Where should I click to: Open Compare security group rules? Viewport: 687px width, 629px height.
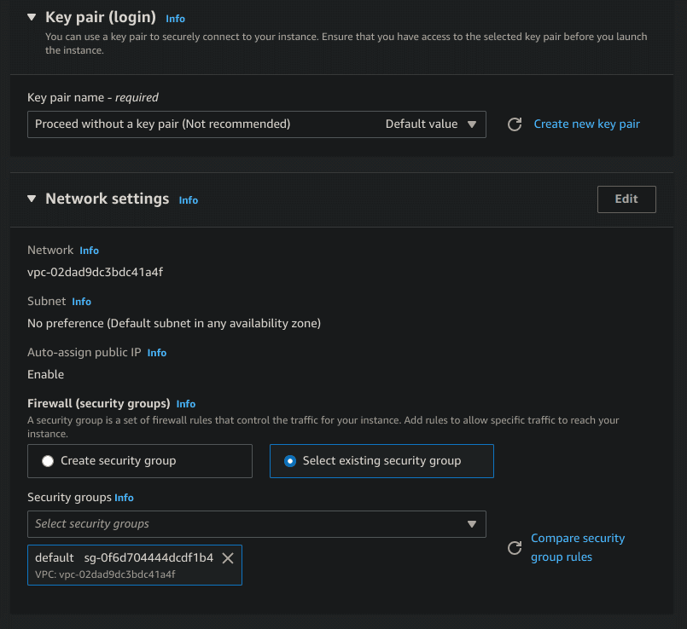tap(578, 546)
